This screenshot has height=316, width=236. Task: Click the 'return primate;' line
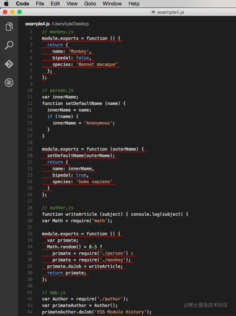point(67,273)
